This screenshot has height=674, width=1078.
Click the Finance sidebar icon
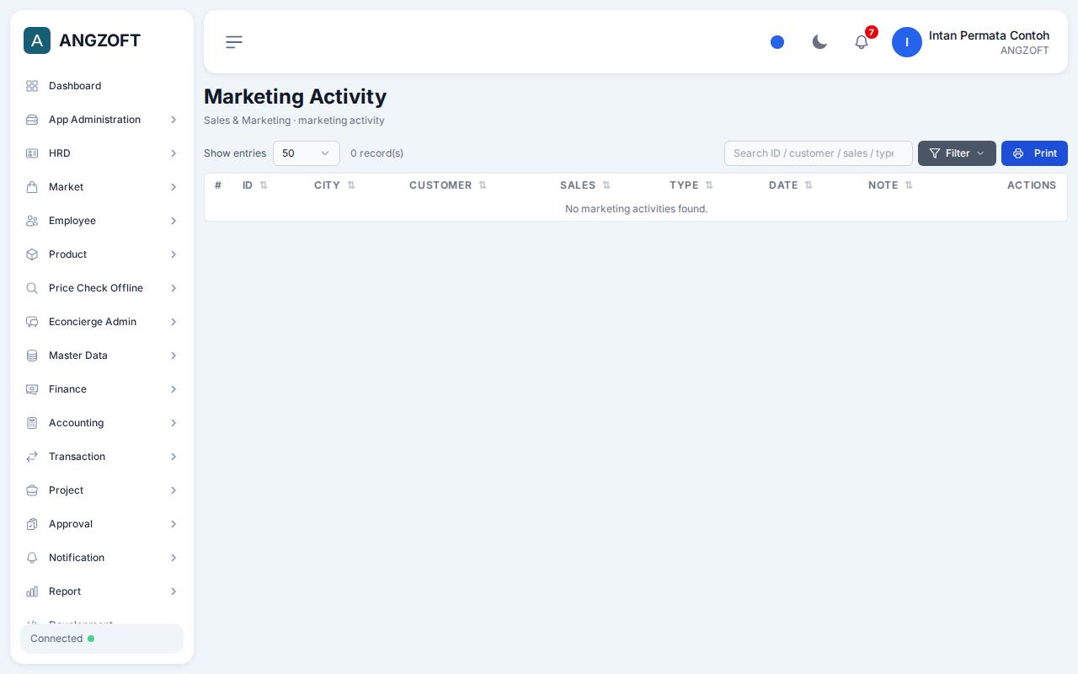(32, 389)
